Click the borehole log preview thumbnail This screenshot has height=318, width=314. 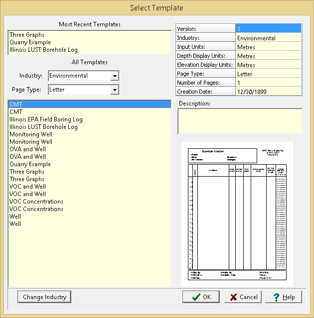(237, 214)
